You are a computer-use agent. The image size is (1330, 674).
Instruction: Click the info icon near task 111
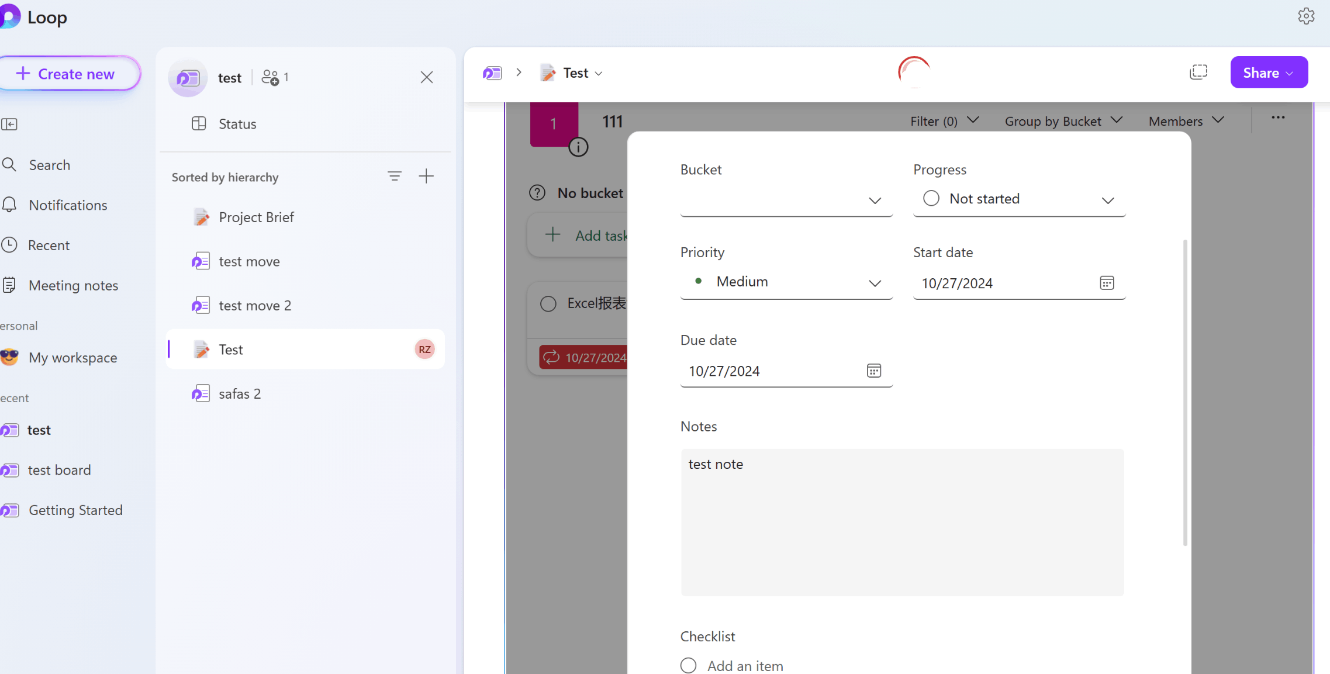(578, 147)
